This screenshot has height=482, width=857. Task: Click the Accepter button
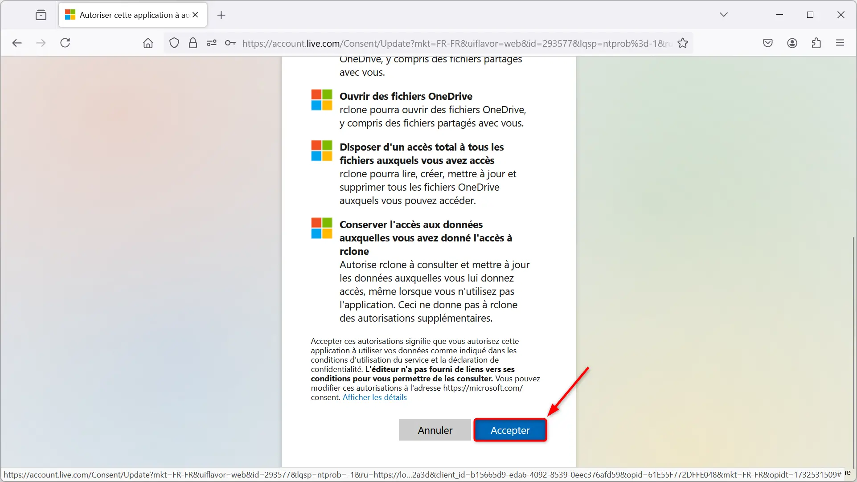coord(510,430)
